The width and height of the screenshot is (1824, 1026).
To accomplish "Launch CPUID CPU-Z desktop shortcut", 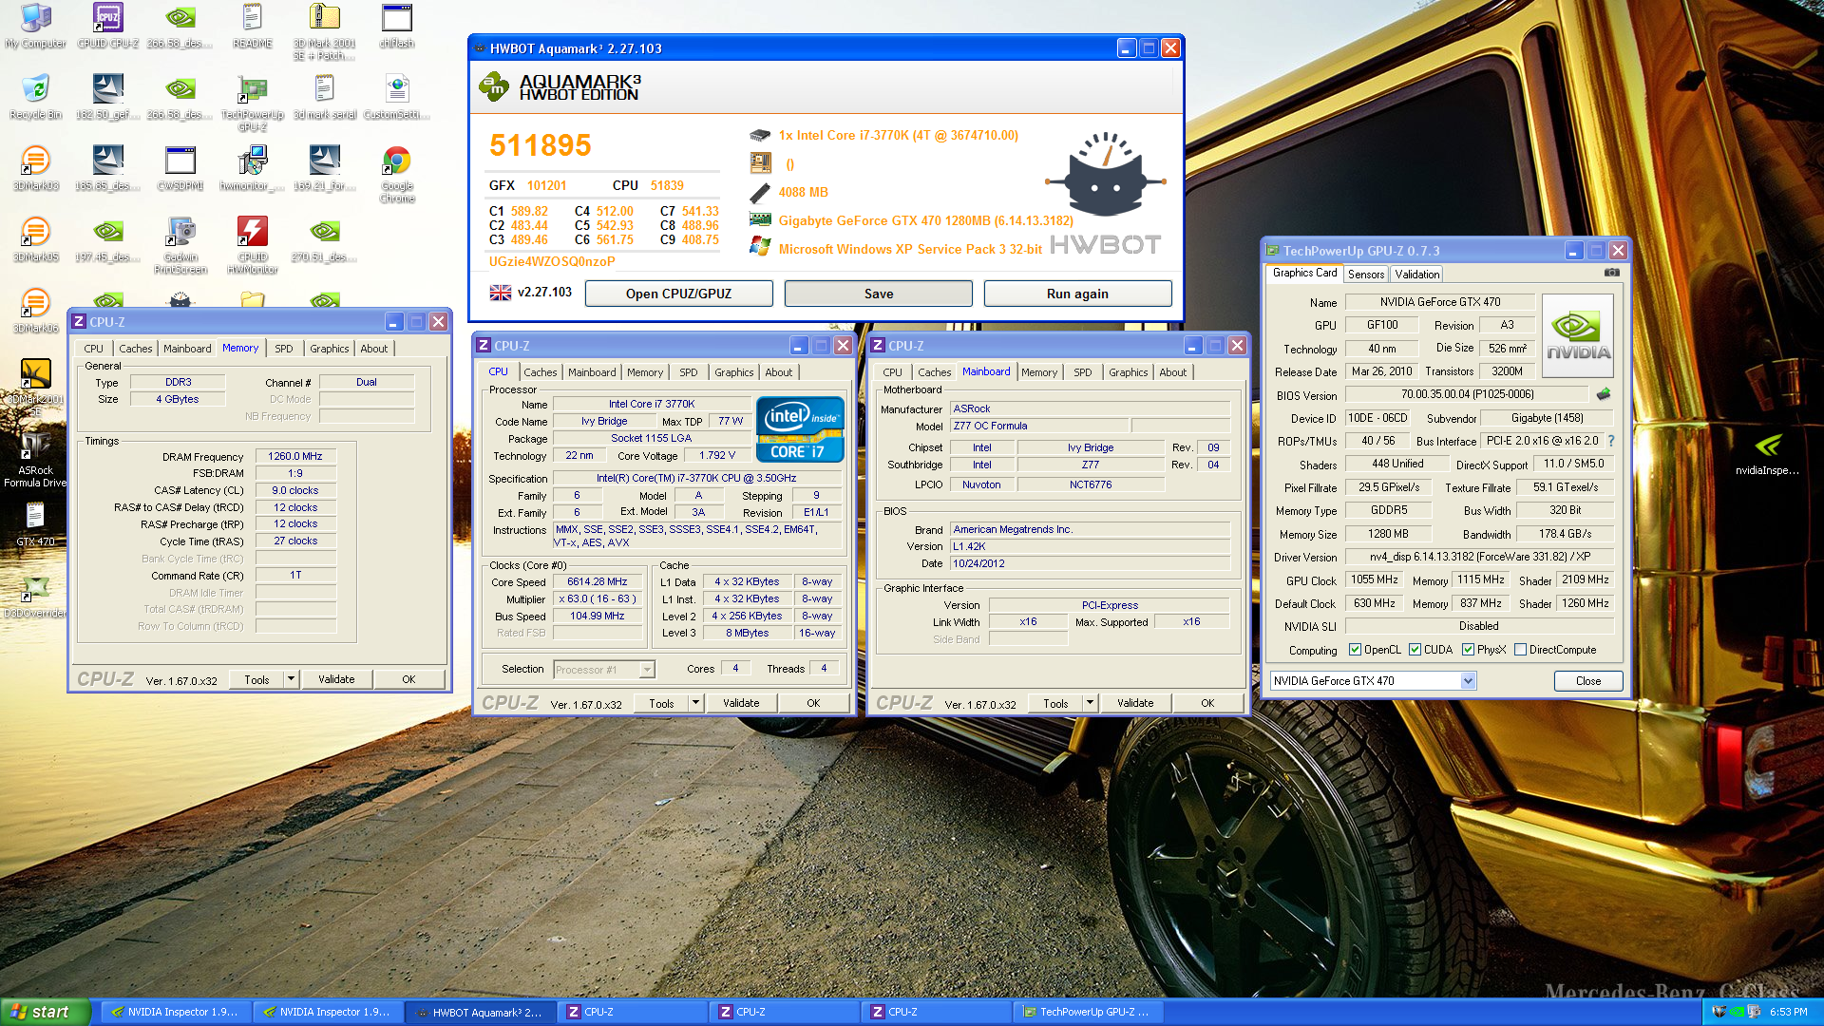I will tap(107, 26).
